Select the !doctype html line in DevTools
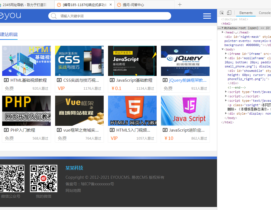 (x=235, y=19)
